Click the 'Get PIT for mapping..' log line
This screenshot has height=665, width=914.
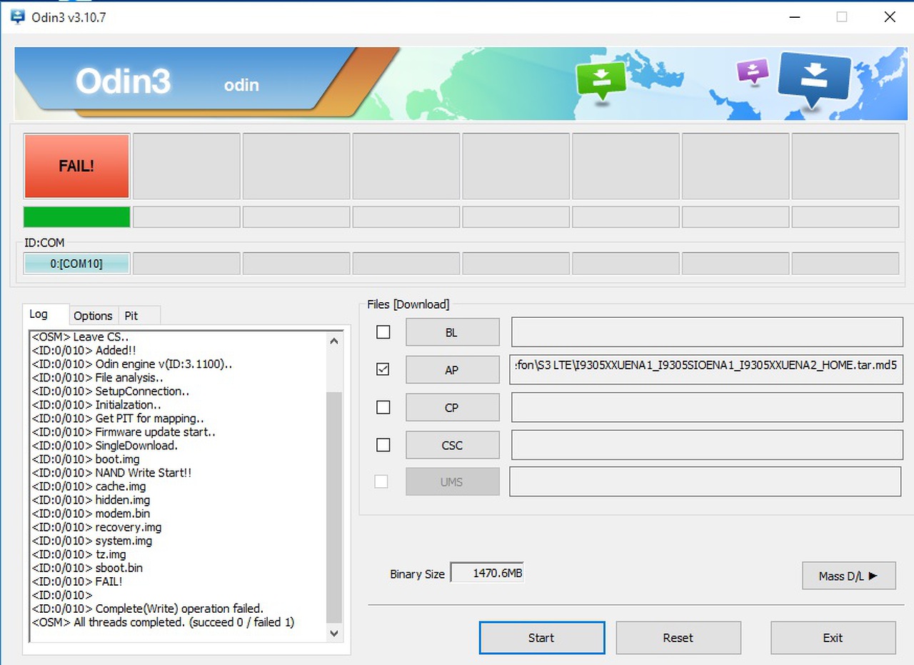(x=118, y=419)
